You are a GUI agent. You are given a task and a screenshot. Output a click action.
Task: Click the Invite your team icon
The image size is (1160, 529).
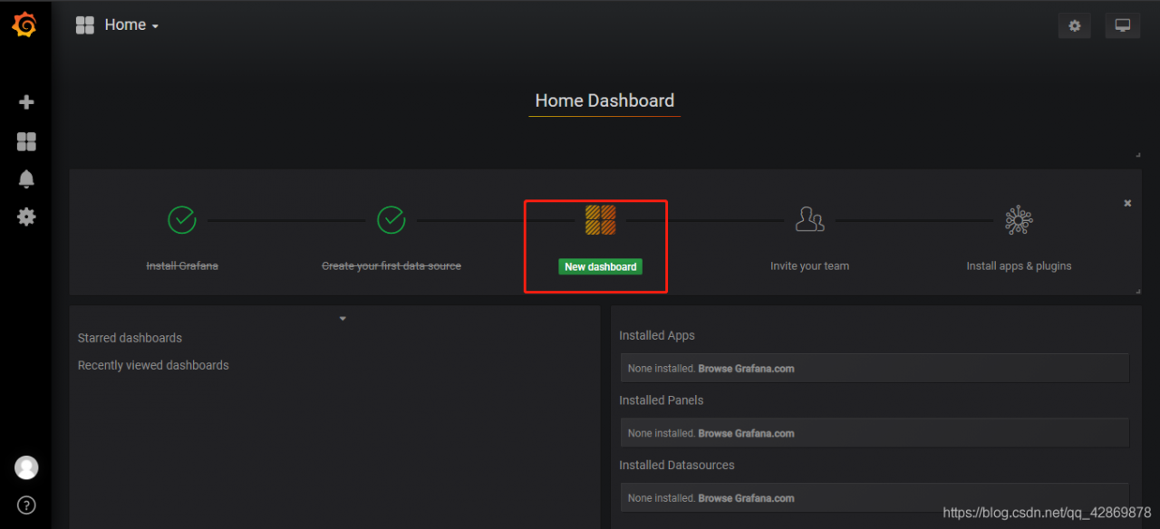pyautogui.click(x=809, y=219)
